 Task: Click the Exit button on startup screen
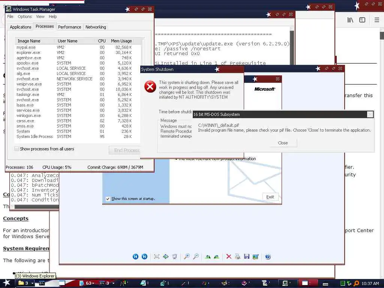(x=270, y=197)
